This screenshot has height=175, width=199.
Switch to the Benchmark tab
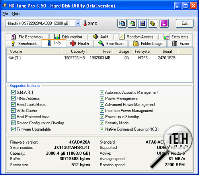coord(24,44)
